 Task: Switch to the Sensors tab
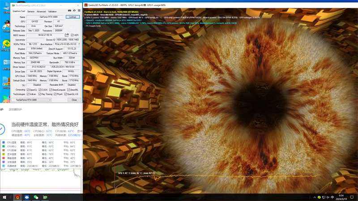tap(31, 12)
